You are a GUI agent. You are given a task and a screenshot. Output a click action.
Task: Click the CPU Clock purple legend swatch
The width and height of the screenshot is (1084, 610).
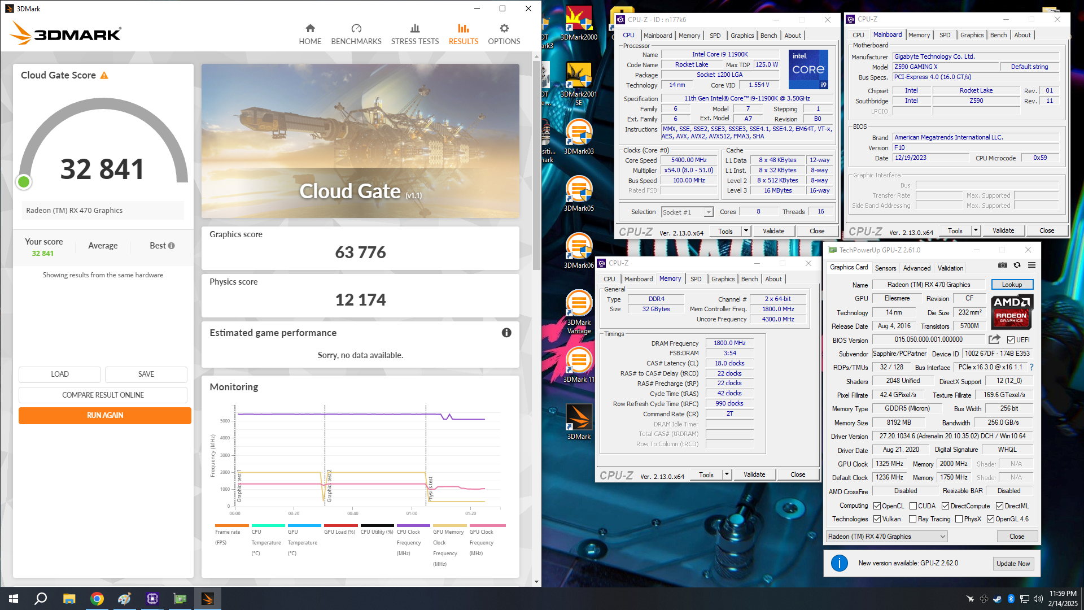click(x=413, y=525)
